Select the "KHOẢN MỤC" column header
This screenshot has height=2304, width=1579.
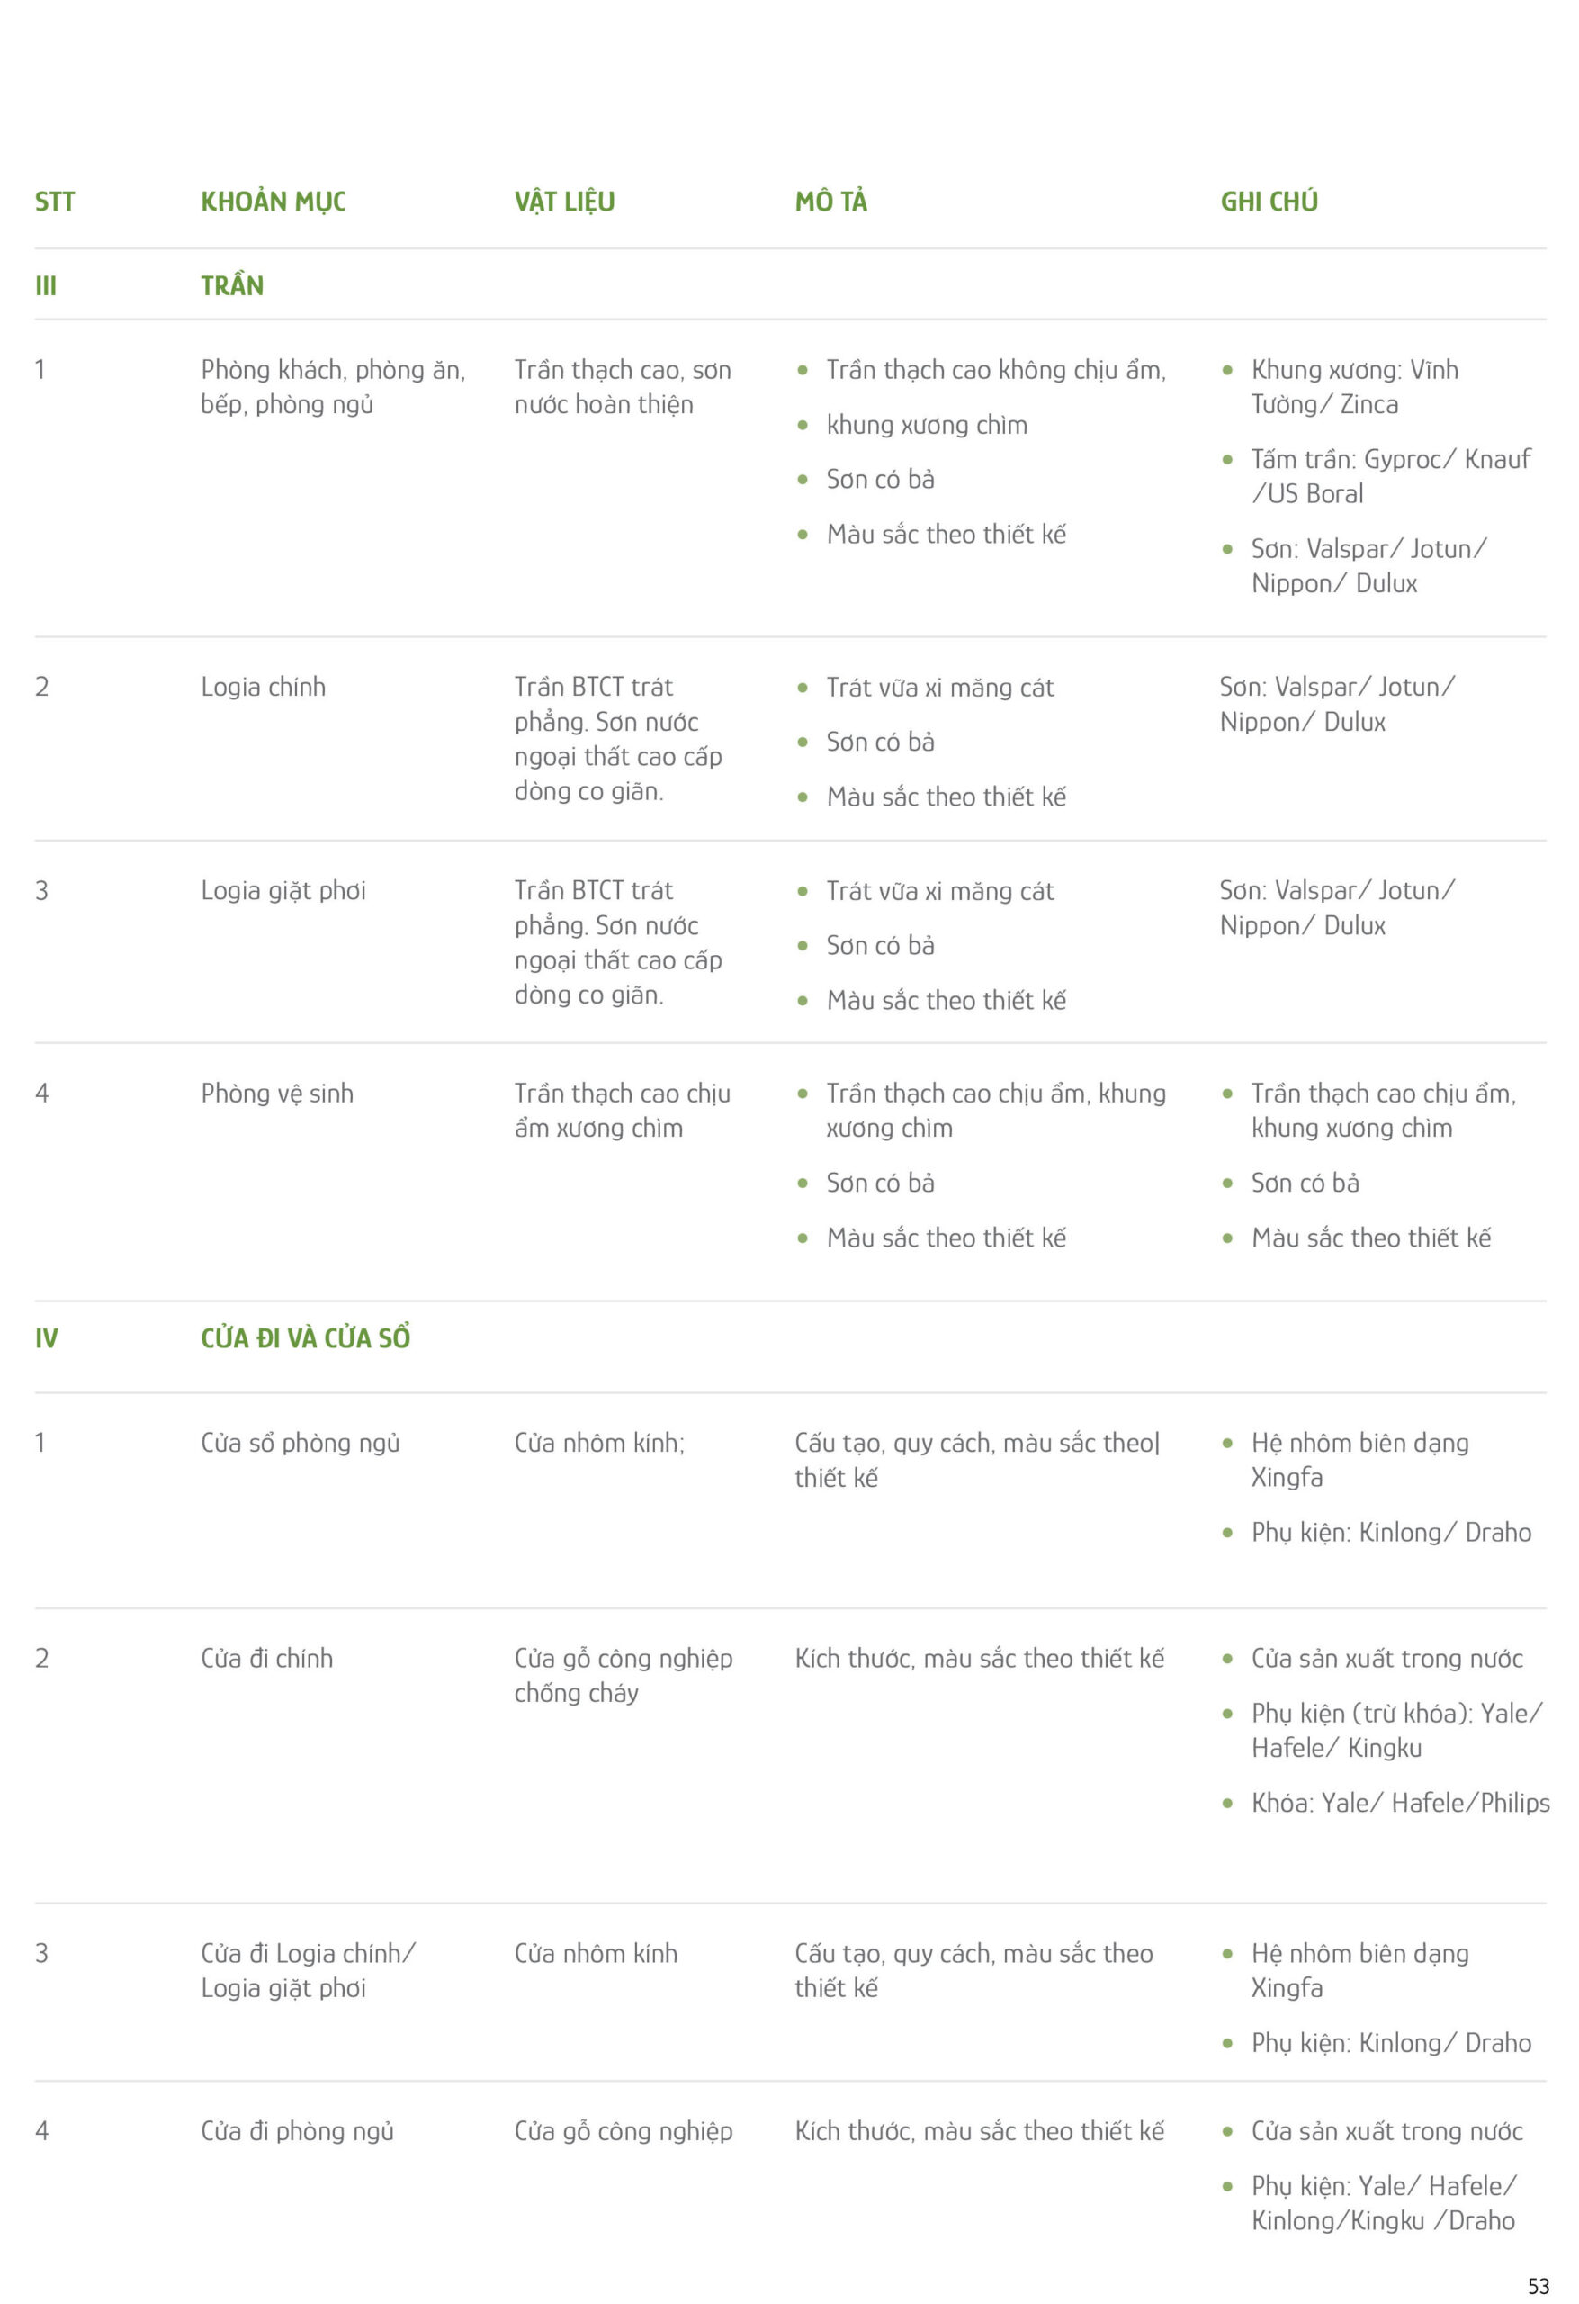274,202
